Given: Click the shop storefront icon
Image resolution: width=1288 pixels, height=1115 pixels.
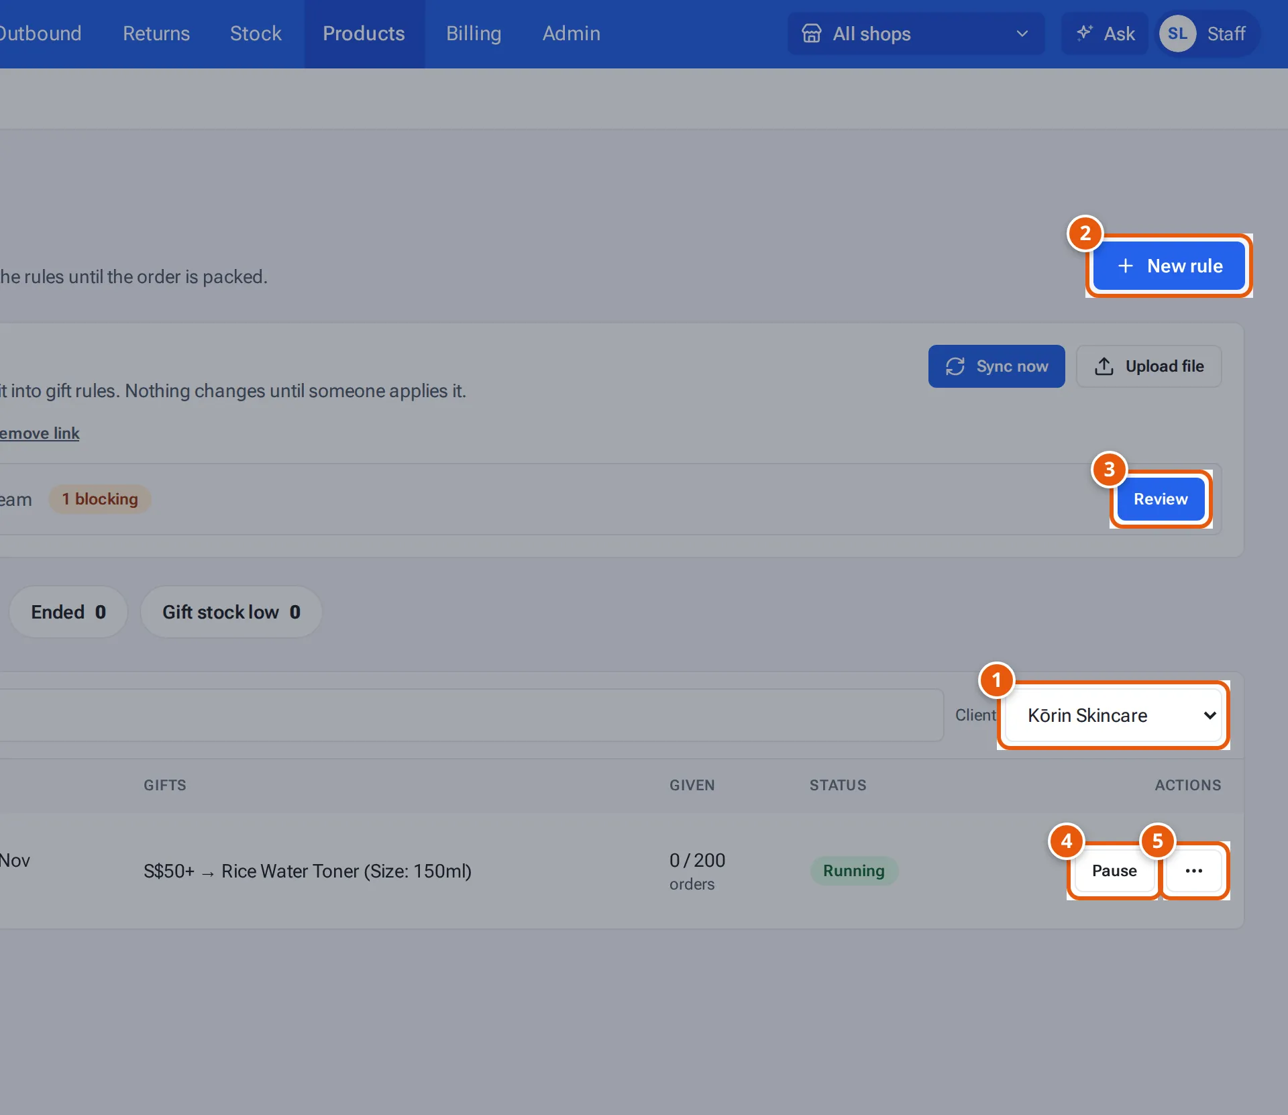Looking at the screenshot, I should click(812, 34).
